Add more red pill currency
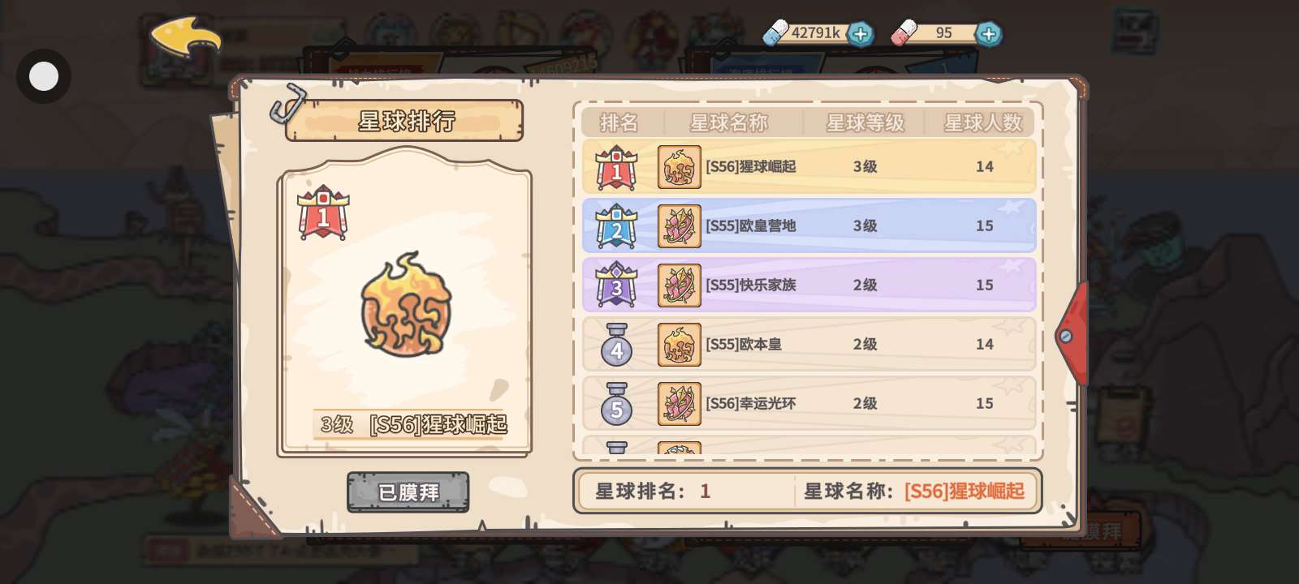 coord(988,34)
